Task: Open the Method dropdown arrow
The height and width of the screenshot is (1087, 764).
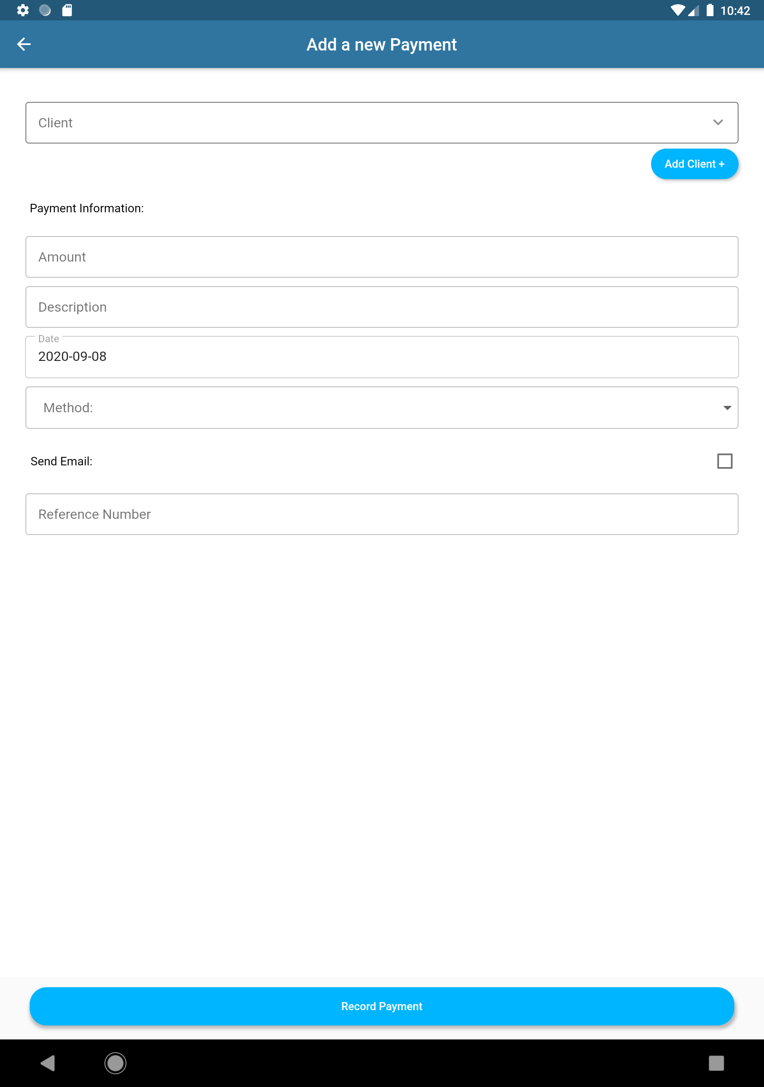Action: (x=727, y=408)
